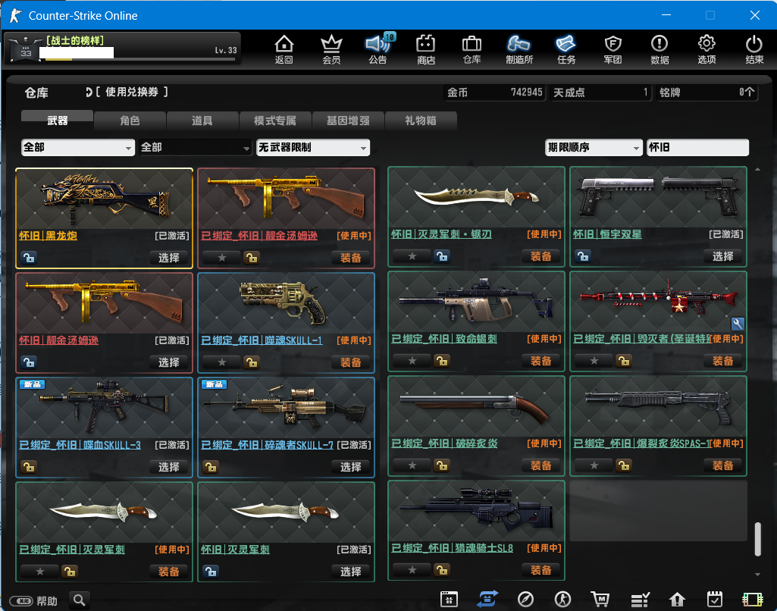Open the calendar check-in icon

point(715,599)
